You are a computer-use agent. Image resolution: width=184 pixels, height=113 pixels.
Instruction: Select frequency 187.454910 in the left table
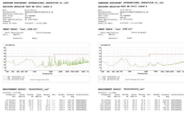pos(10,102)
